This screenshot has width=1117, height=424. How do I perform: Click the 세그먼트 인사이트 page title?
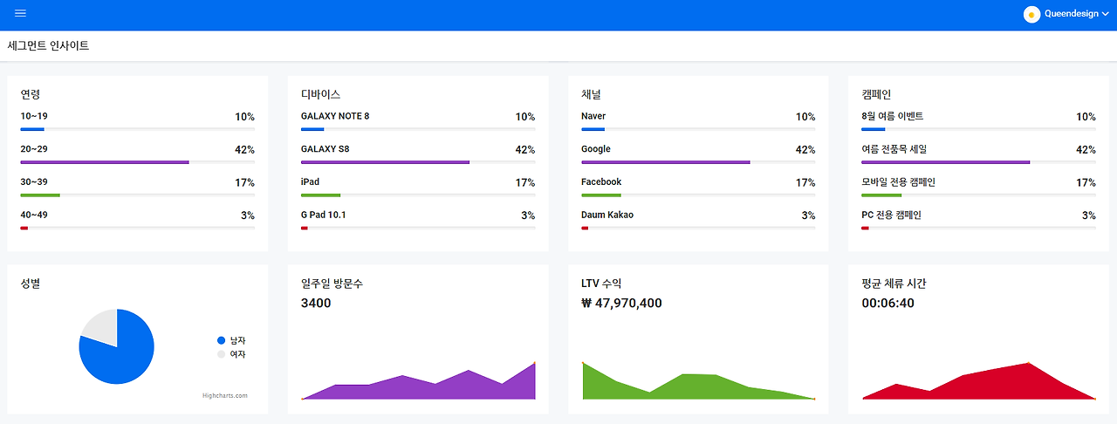(x=48, y=45)
